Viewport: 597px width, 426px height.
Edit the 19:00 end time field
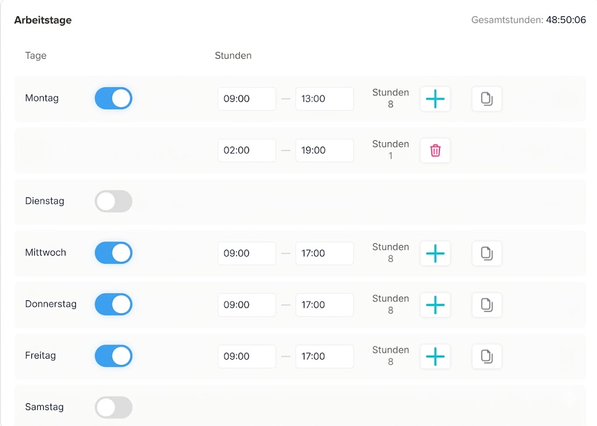tap(324, 151)
